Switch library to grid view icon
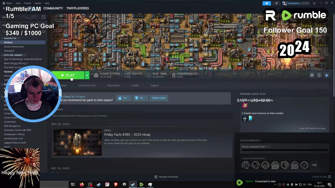335x188 pixels. pos(43,17)
